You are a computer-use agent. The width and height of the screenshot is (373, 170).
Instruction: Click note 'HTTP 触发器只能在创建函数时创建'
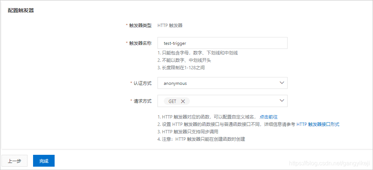[x=210, y=139]
